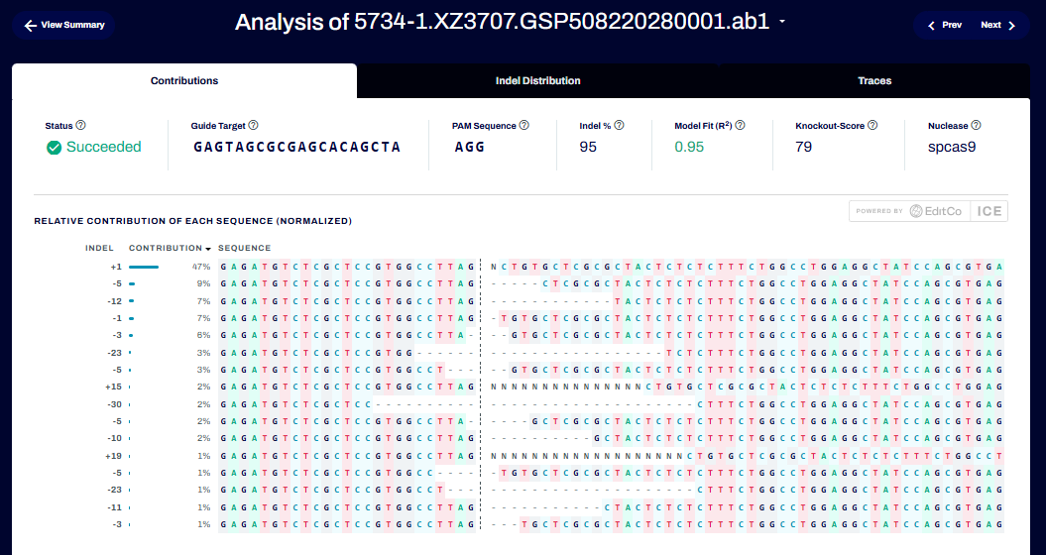Open the Traces tab
1046x555 pixels.
[874, 81]
